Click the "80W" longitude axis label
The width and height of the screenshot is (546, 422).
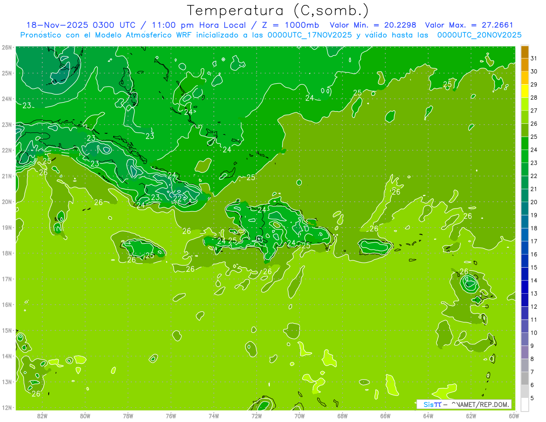(x=85, y=416)
